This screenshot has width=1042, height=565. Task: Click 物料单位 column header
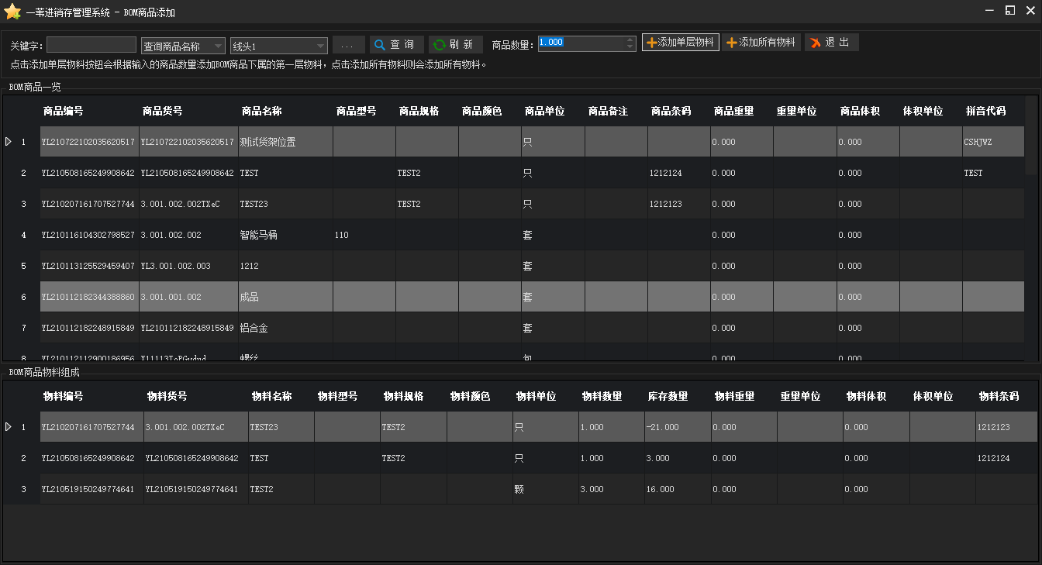pos(536,396)
